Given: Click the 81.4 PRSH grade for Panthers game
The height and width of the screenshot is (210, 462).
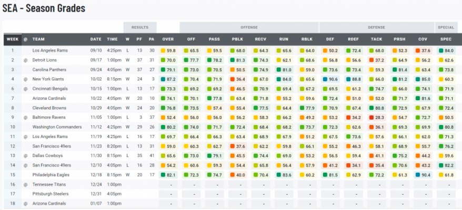Looking at the screenshot, I should coord(399,70).
